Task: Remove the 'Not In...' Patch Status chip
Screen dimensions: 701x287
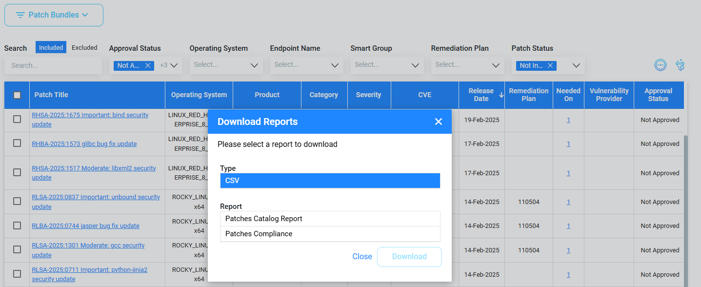Action: pyautogui.click(x=550, y=65)
